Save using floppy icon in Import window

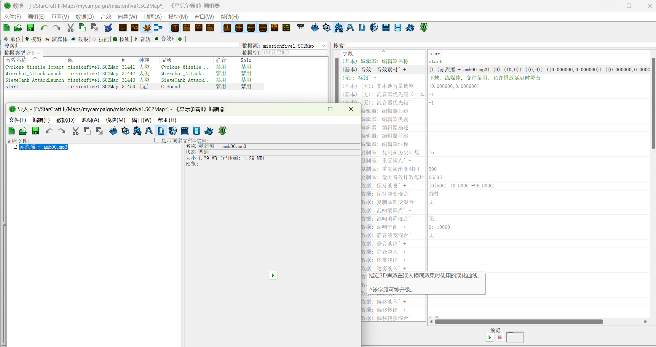click(35, 131)
